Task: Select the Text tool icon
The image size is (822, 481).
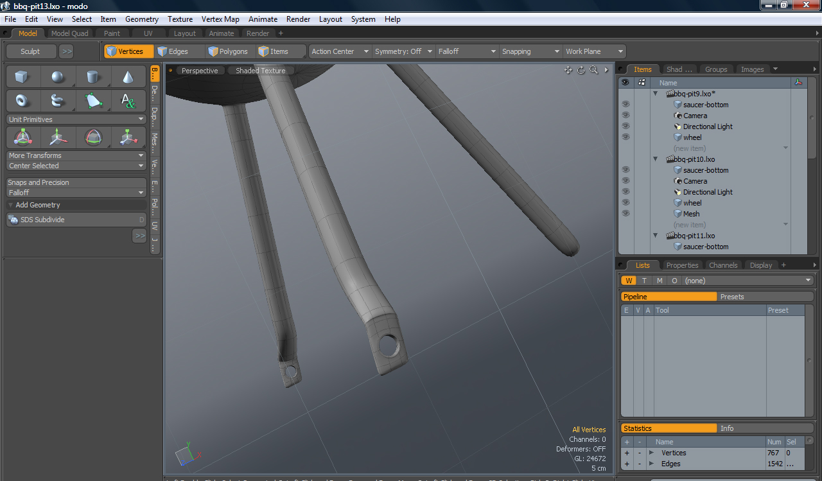Action: click(128, 101)
